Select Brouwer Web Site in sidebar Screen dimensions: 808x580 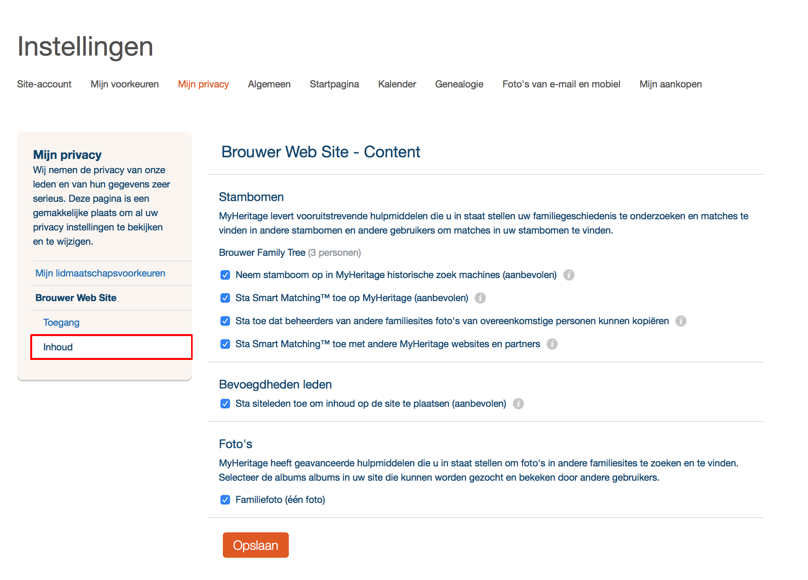(x=76, y=298)
